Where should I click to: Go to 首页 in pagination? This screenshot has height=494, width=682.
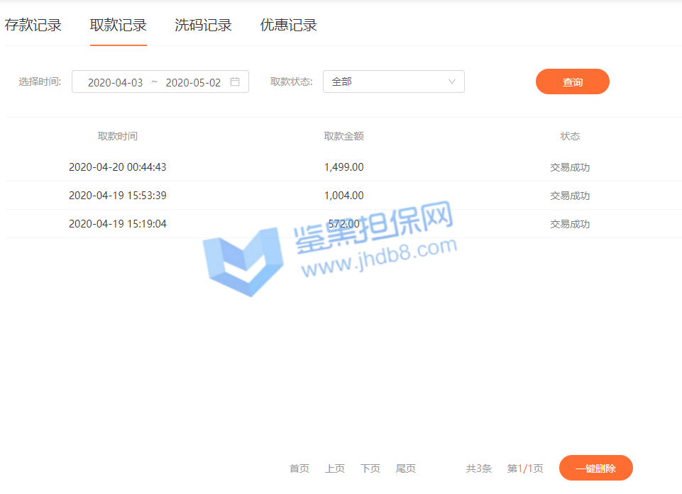(299, 468)
